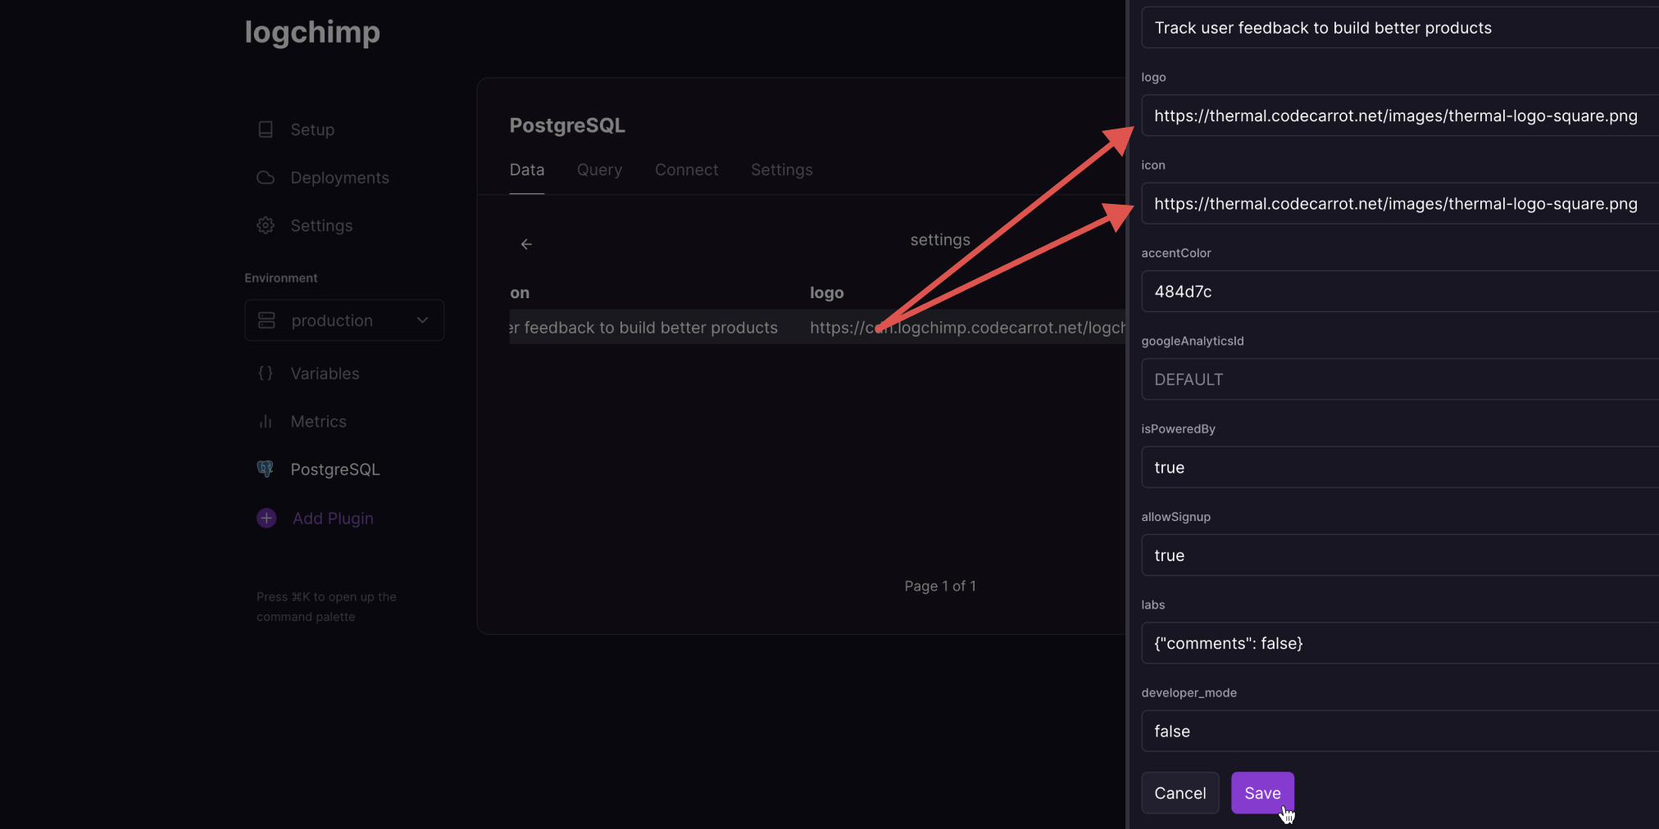
Task: Select the Settings tab of PostgreSQL
Action: point(781,170)
